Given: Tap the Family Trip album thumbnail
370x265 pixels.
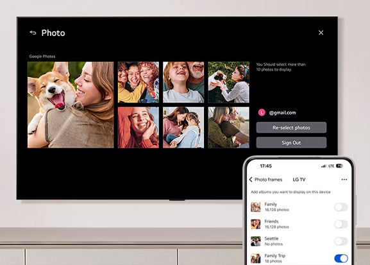Looking at the screenshot, I should pyautogui.click(x=256, y=259).
